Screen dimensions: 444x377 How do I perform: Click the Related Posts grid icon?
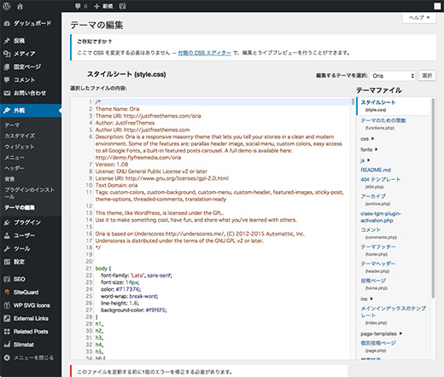pos(7,332)
